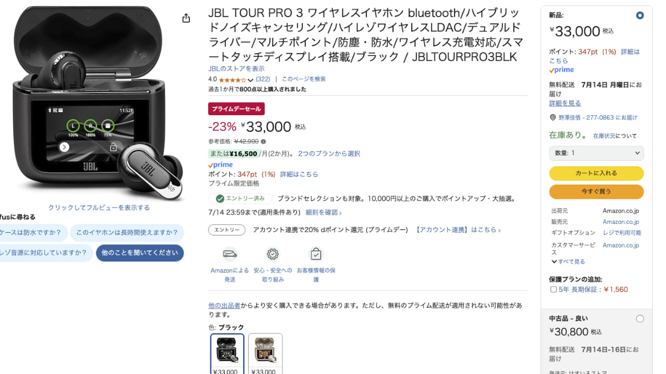Click カートに入れる add to cart button
The height and width of the screenshot is (374, 666).
(597, 173)
